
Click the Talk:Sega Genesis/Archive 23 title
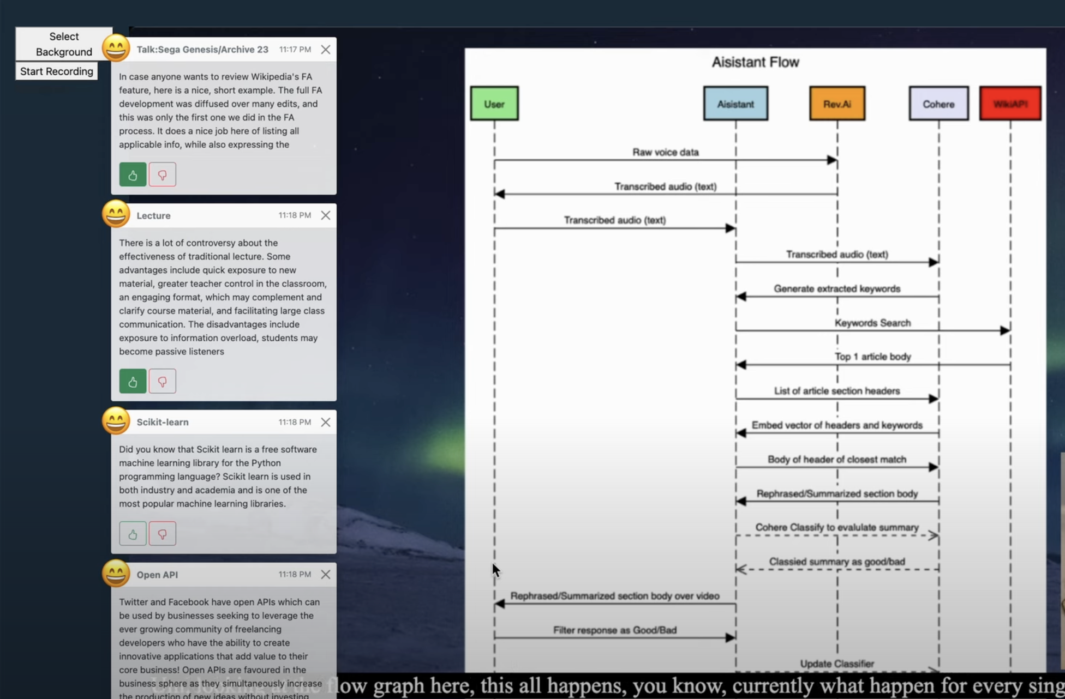pos(202,50)
